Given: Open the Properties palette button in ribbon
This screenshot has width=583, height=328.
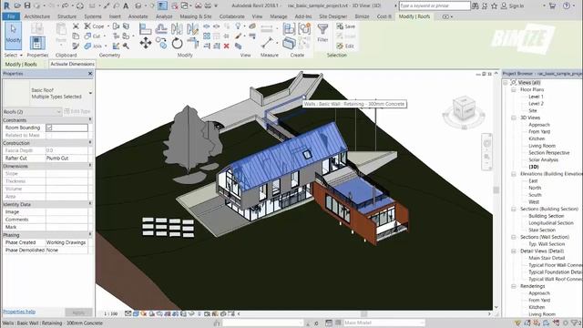Looking at the screenshot, I should 37,43.
